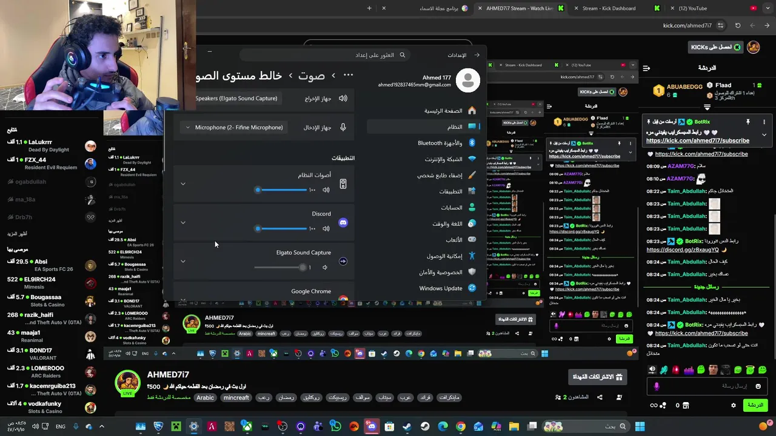Click the Windows Update refresh icon
Screen dimensions: 776x436
pos(472,288)
